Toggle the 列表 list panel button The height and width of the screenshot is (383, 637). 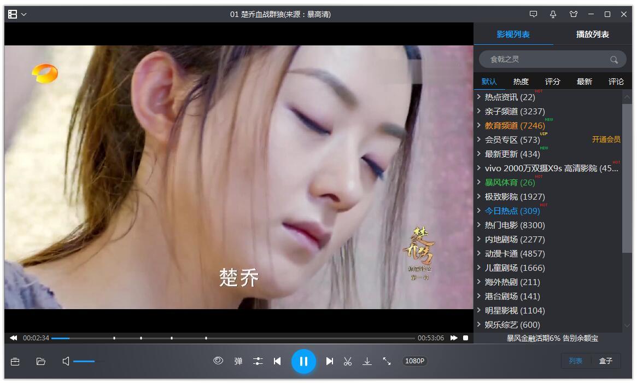[x=576, y=361]
